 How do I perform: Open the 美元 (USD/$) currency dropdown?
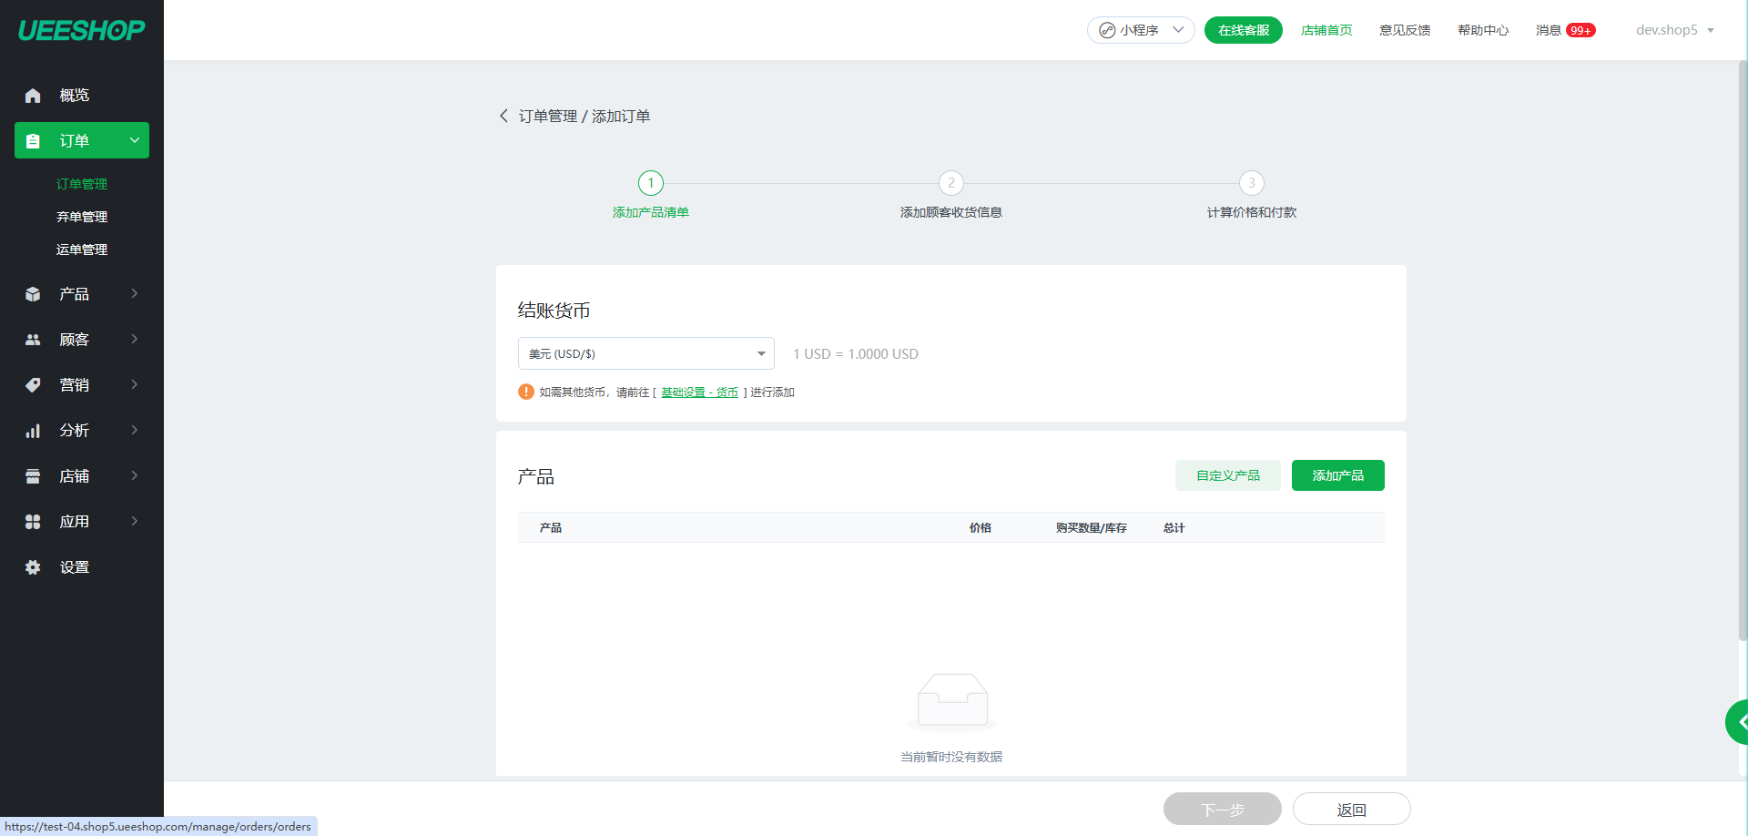click(645, 353)
